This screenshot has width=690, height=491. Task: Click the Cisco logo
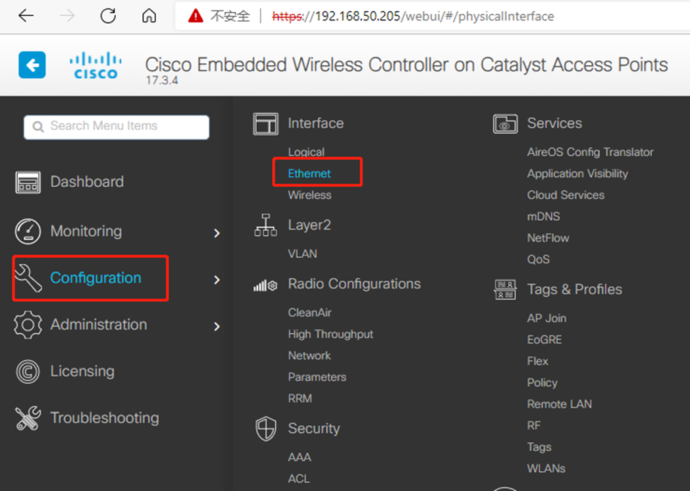[x=95, y=65]
